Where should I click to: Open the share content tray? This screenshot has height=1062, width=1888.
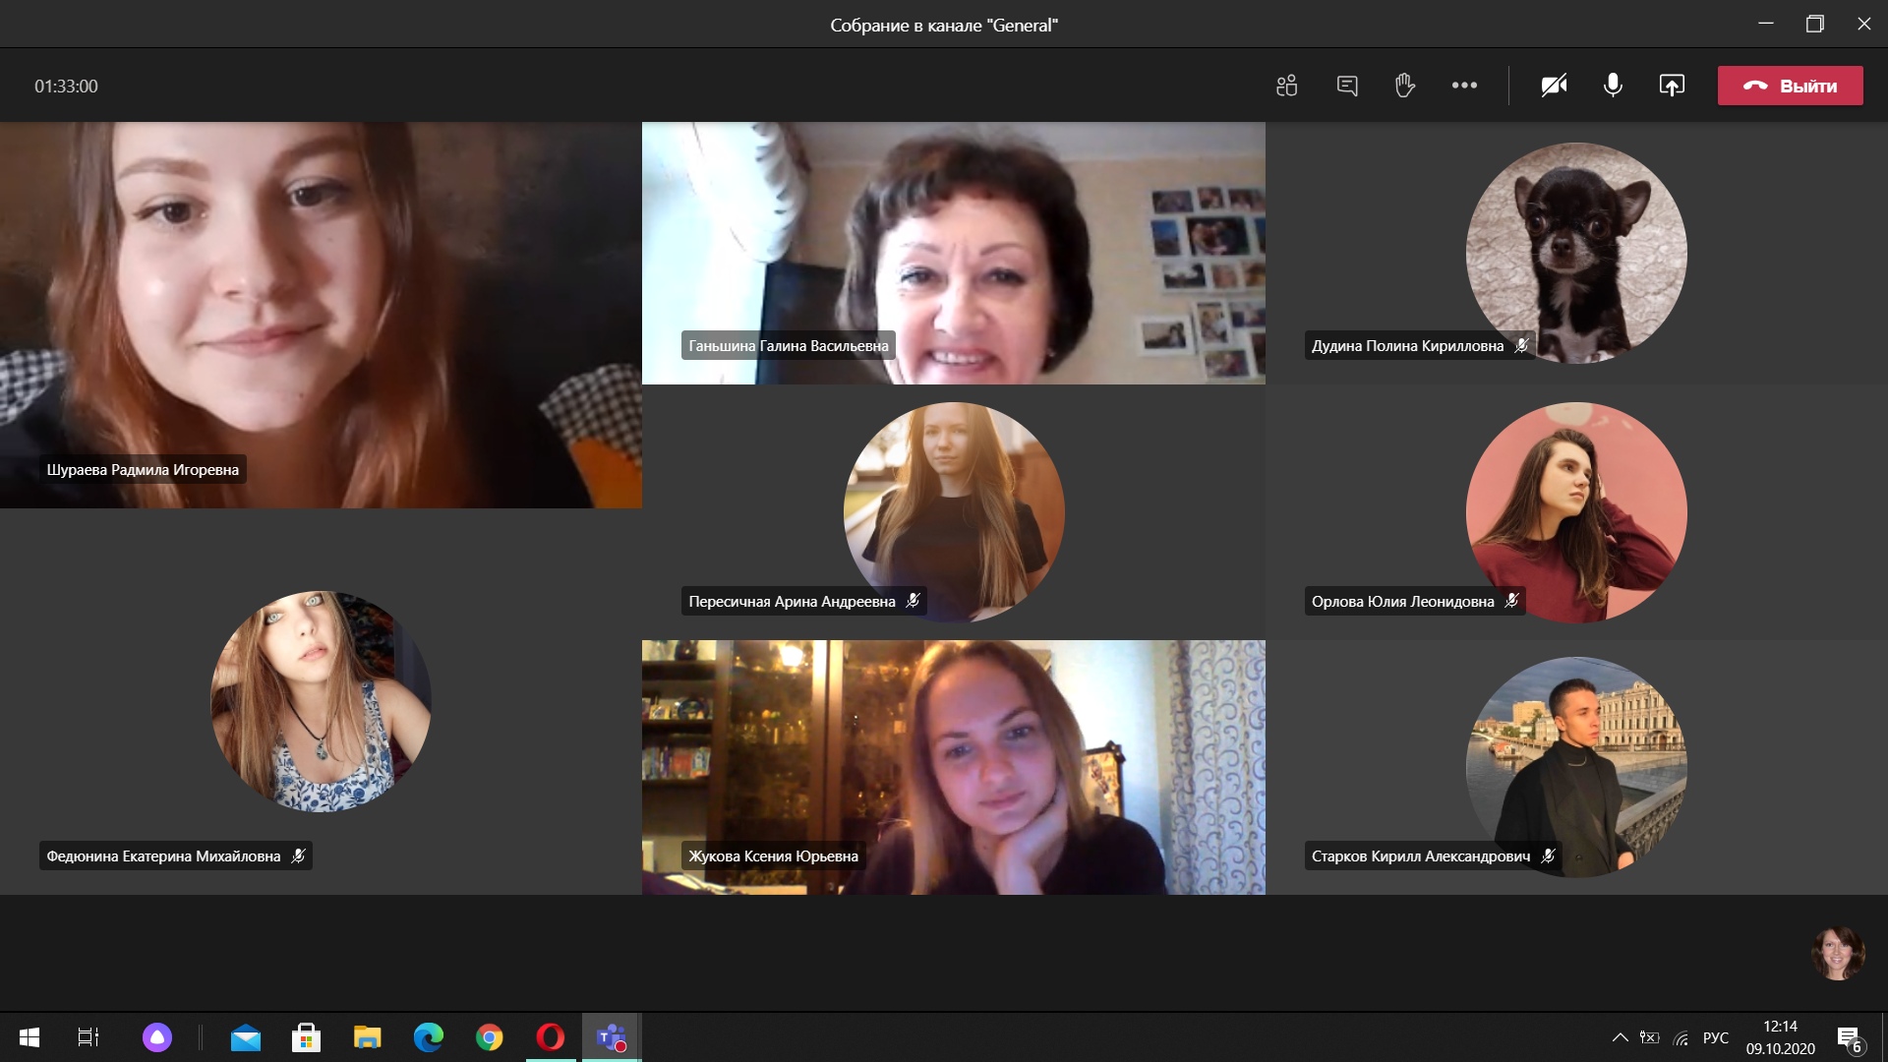pyautogui.click(x=1672, y=86)
